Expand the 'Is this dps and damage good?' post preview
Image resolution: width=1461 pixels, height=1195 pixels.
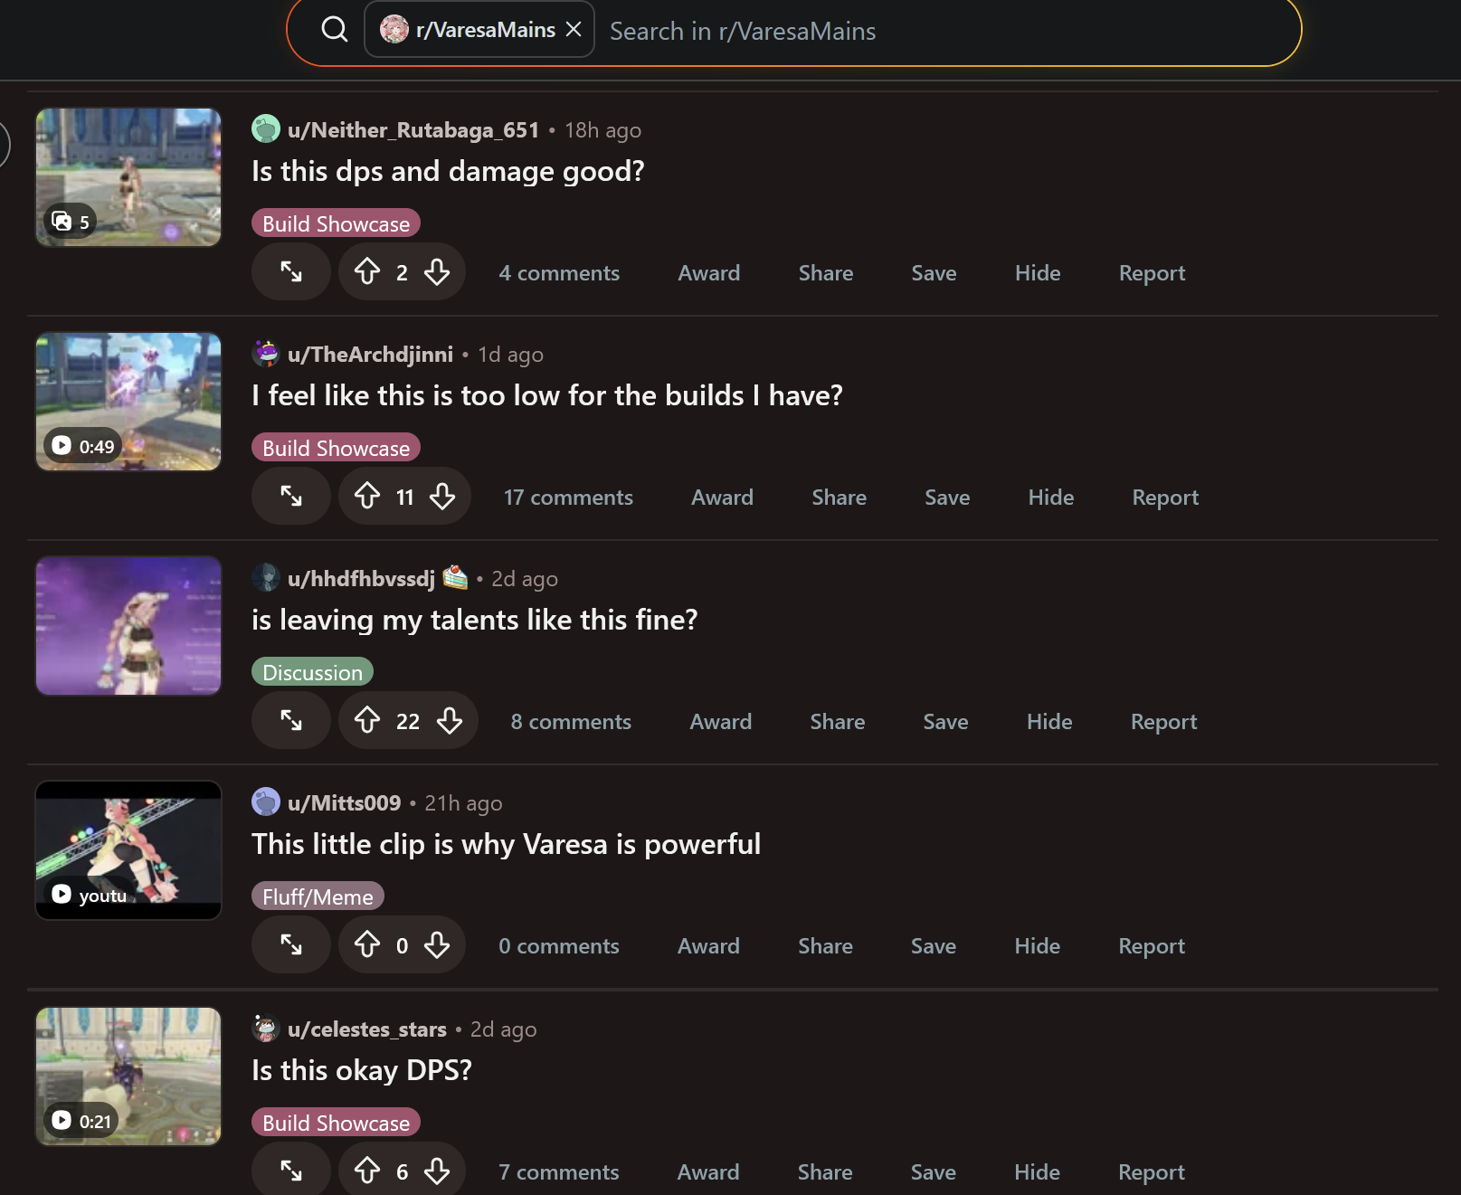pos(291,271)
